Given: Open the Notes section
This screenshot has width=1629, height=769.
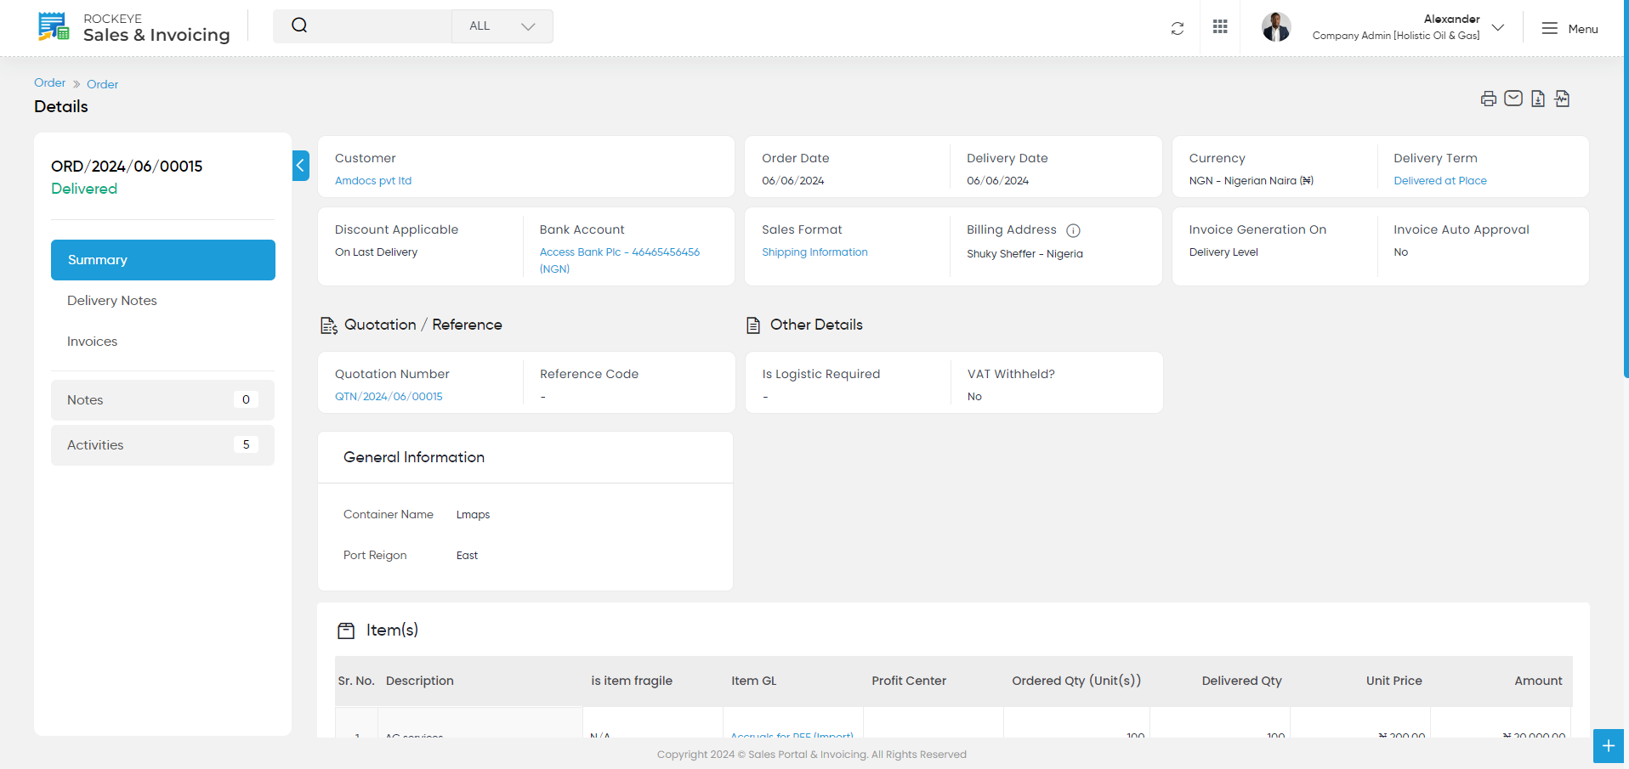Looking at the screenshot, I should click(163, 400).
